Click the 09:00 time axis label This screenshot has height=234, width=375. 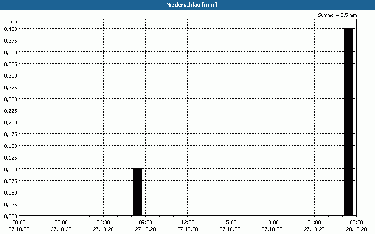pyautogui.click(x=145, y=223)
